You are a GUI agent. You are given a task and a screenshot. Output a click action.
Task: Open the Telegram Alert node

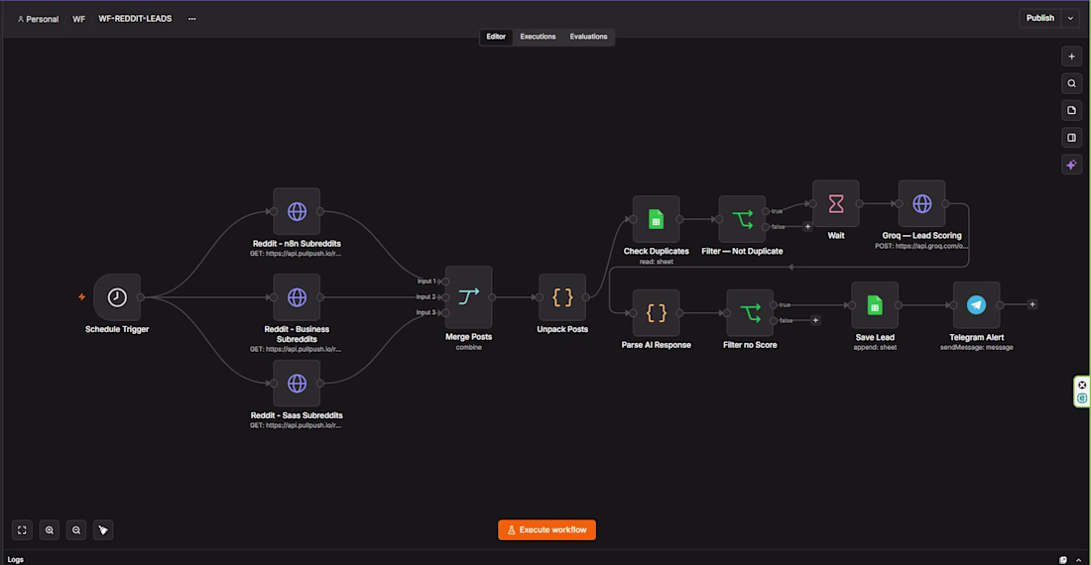976,304
